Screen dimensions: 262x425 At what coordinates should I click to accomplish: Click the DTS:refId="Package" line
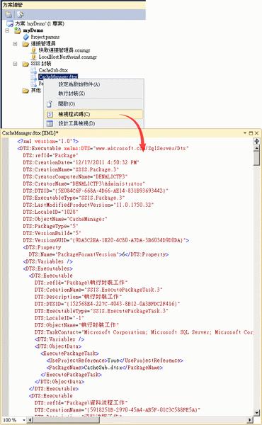(50, 155)
